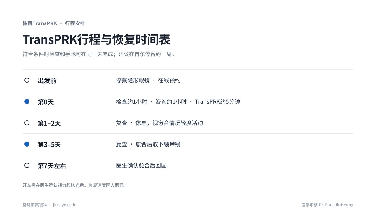376x217 pixels.
Task: Click the hollow circle marker beside 出发前
Action: coord(27,80)
